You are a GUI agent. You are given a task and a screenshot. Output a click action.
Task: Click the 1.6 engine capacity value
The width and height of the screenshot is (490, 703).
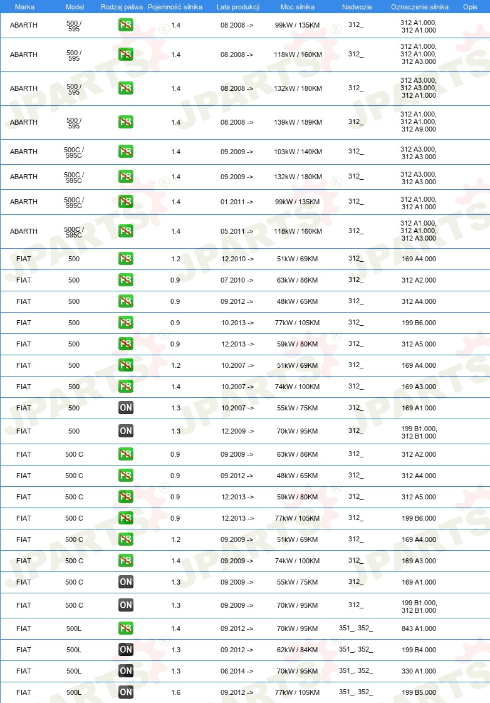click(175, 692)
